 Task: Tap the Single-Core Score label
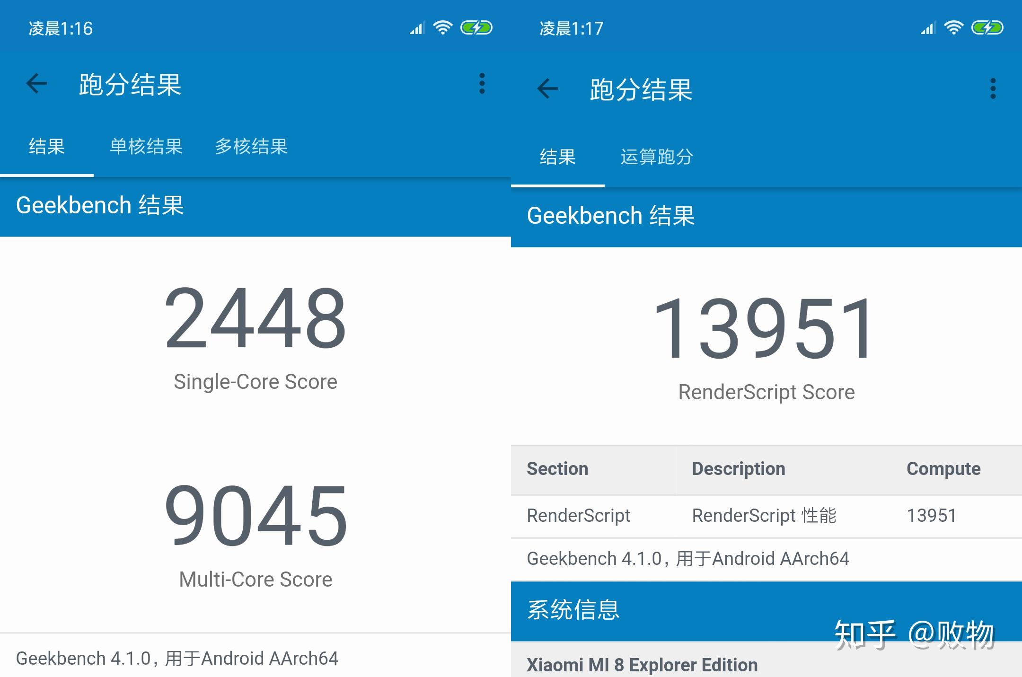(255, 382)
